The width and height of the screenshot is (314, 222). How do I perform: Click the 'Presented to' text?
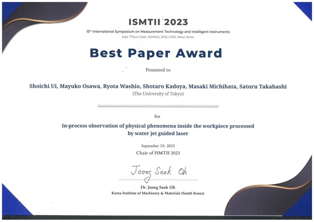click(158, 70)
